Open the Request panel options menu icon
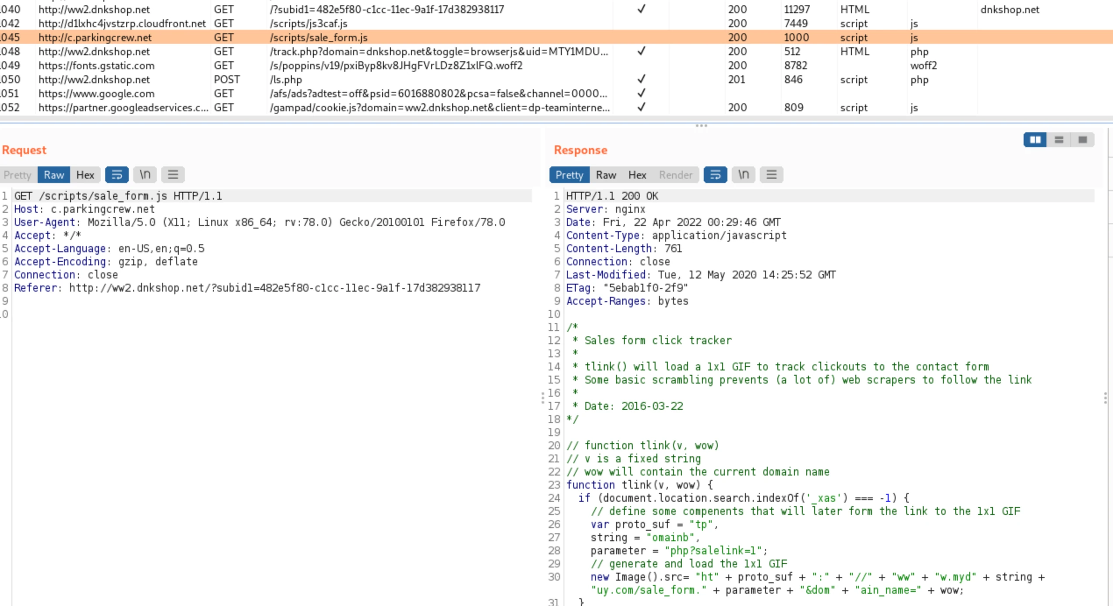This screenshot has height=606, width=1113. [x=173, y=175]
